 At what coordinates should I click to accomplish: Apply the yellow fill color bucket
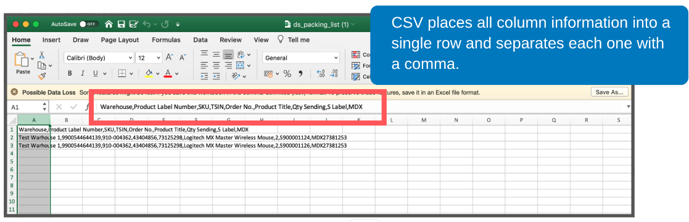pyautogui.click(x=149, y=73)
